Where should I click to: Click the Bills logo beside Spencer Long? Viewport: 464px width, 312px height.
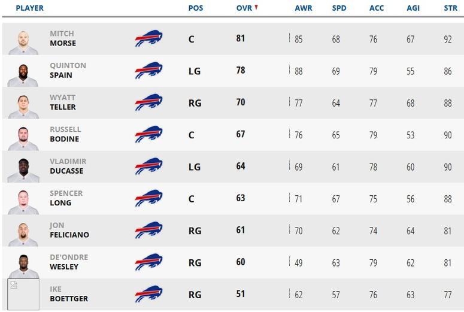click(x=148, y=198)
